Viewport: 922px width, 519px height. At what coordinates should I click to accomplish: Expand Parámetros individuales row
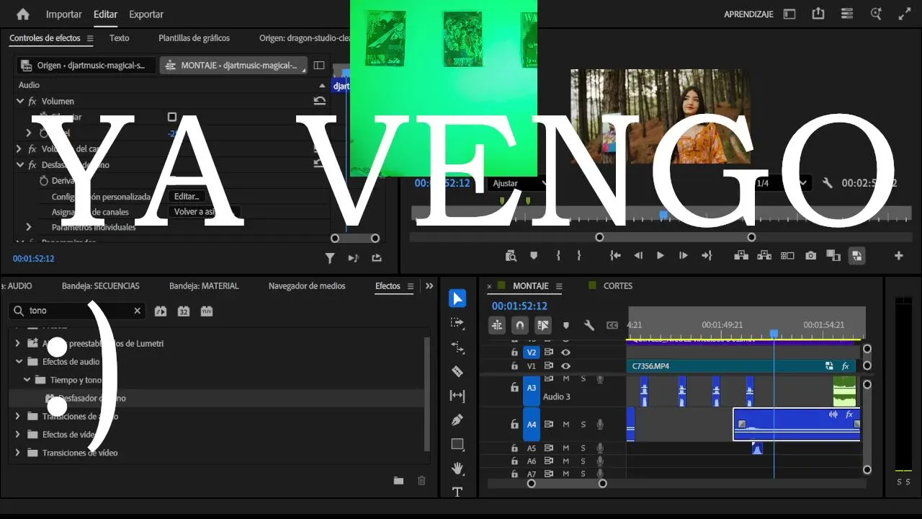(x=29, y=227)
